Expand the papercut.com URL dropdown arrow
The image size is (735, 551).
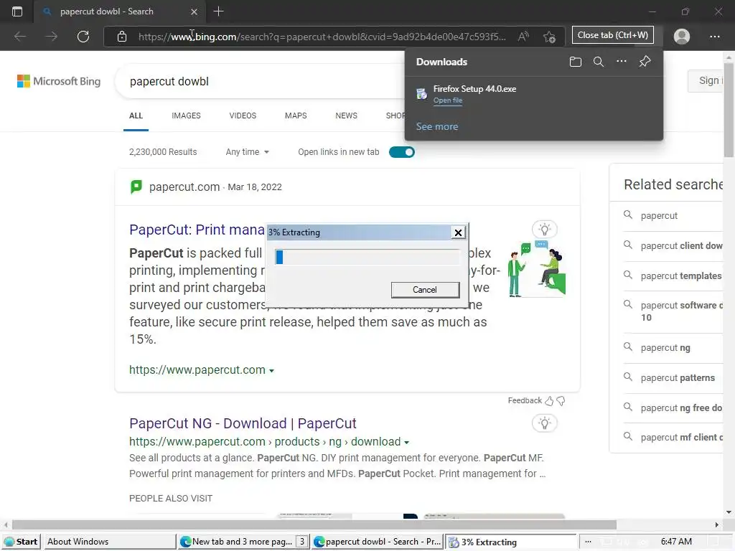(271, 371)
